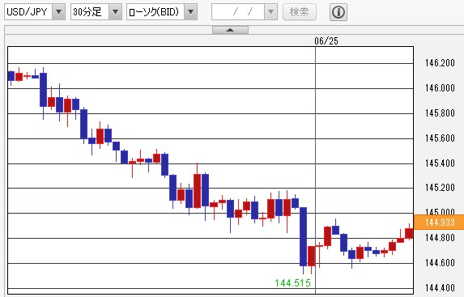Collapse the toolbar with the up arrow
The width and height of the screenshot is (464, 297).
click(230, 30)
